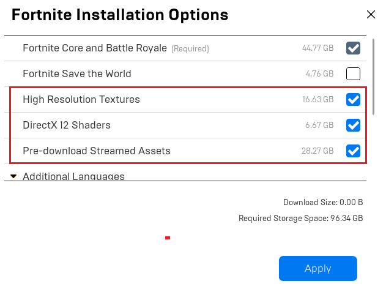This screenshot has width=386, height=300.
Task: Click the Download Size: 0.00 B text
Action: (x=323, y=202)
